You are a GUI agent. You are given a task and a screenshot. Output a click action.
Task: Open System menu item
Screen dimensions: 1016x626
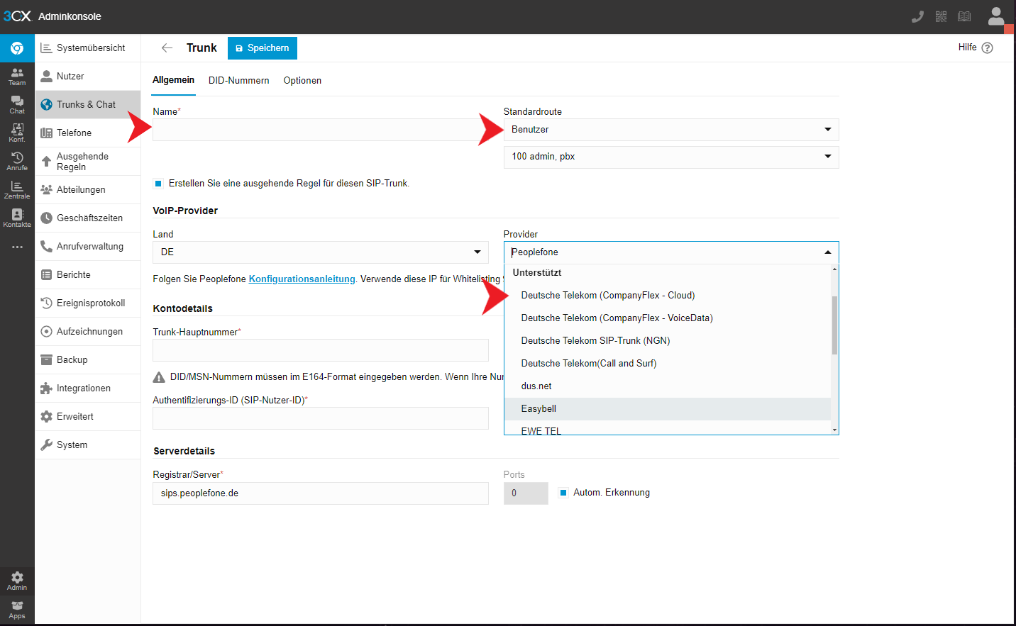[x=88, y=445]
